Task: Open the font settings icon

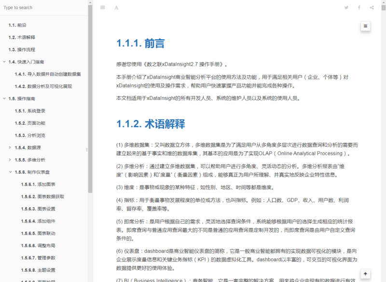Action: (116, 8)
